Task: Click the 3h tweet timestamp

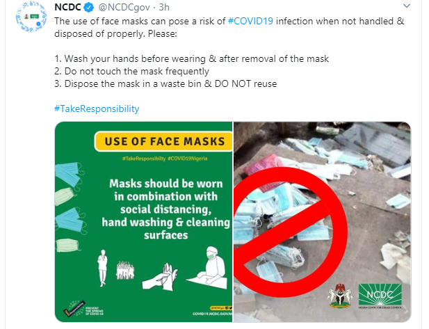Action: pyautogui.click(x=164, y=8)
